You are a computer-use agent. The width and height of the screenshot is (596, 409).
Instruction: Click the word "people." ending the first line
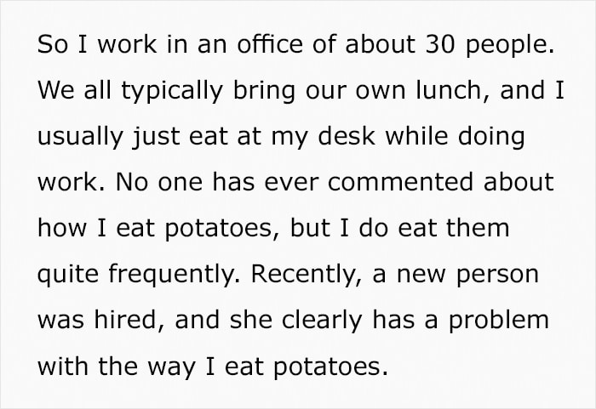coord(510,46)
